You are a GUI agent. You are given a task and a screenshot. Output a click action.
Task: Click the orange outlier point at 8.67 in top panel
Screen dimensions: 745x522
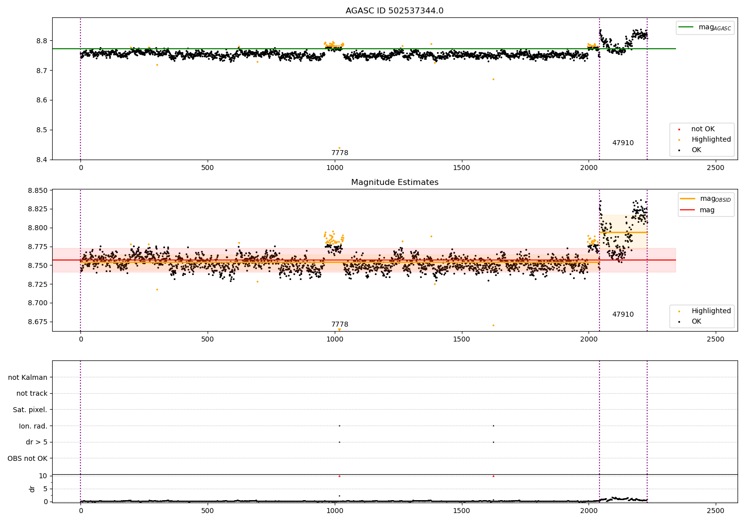(493, 79)
